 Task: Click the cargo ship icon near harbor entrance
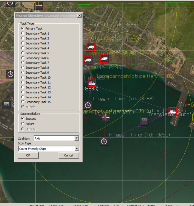point(92,82)
